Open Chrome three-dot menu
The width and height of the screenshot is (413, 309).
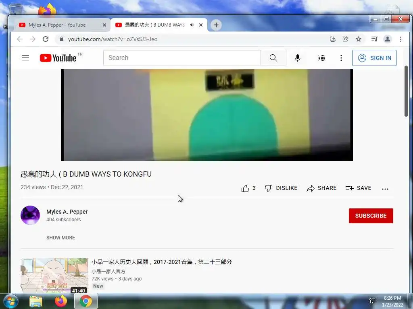click(x=400, y=39)
